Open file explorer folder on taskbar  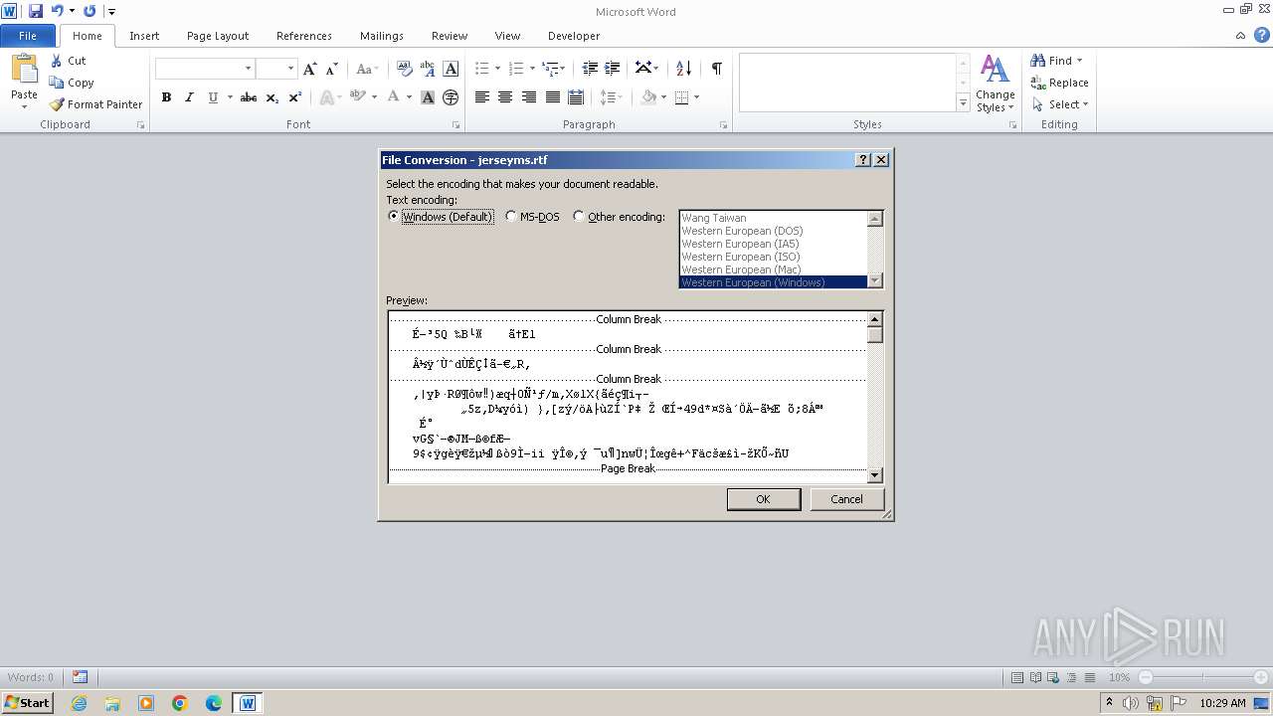point(112,703)
